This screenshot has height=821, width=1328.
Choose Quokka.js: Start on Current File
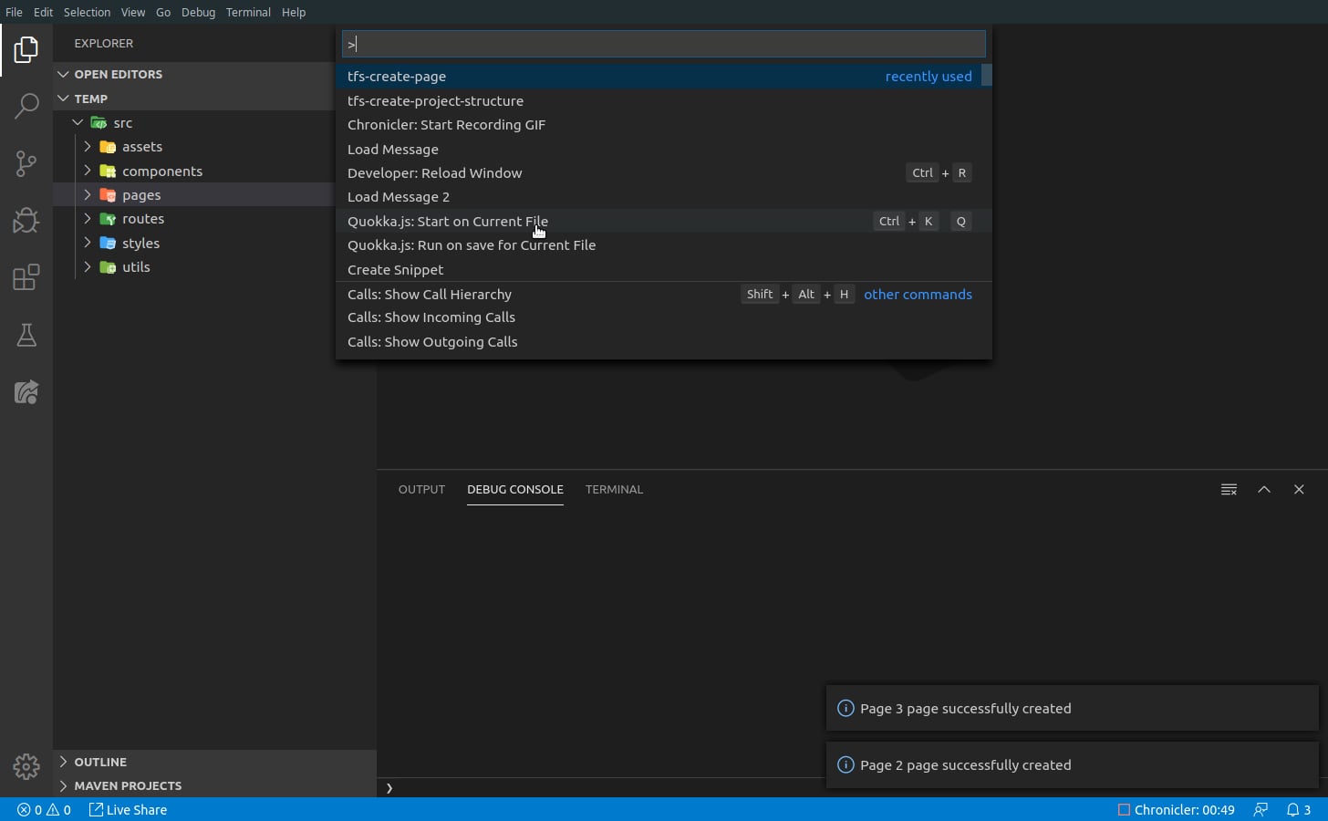point(663,222)
